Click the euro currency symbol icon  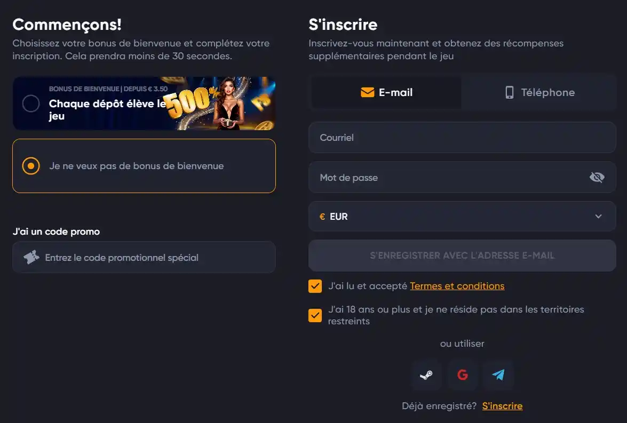tap(322, 217)
